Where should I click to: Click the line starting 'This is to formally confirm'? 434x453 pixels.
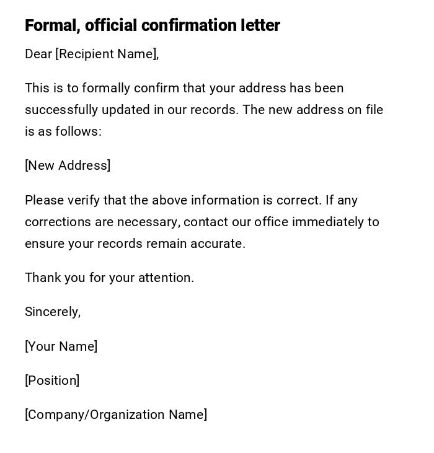pos(184,88)
